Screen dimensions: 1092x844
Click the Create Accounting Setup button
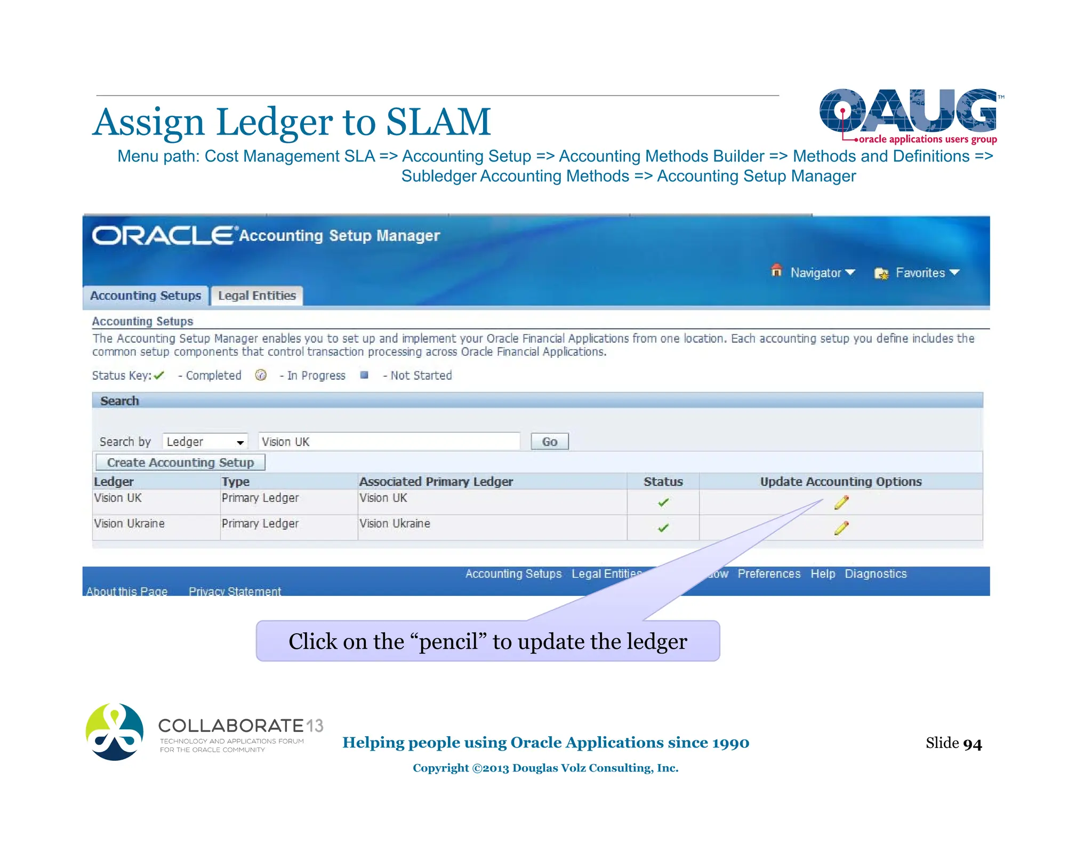click(x=180, y=463)
